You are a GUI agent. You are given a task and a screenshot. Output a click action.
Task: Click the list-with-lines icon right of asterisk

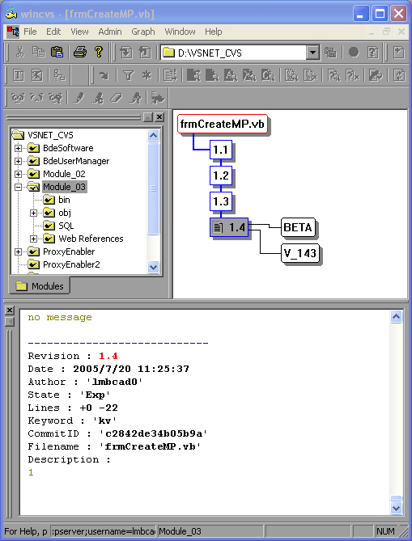170,75
